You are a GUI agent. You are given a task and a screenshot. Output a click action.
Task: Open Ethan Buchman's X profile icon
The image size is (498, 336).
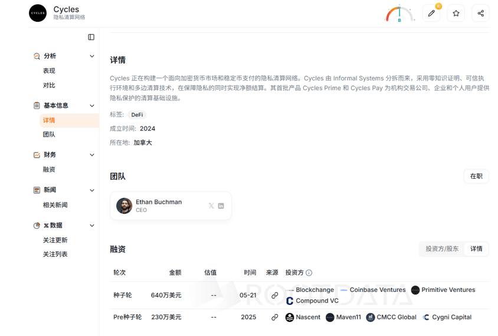click(211, 206)
